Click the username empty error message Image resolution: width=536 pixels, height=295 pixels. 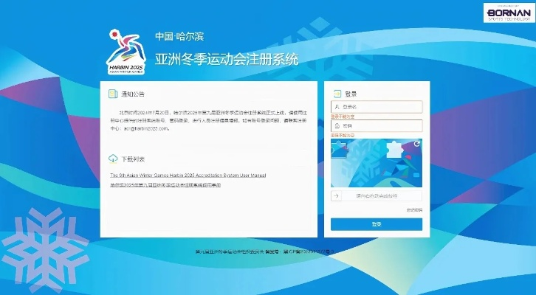343,117
